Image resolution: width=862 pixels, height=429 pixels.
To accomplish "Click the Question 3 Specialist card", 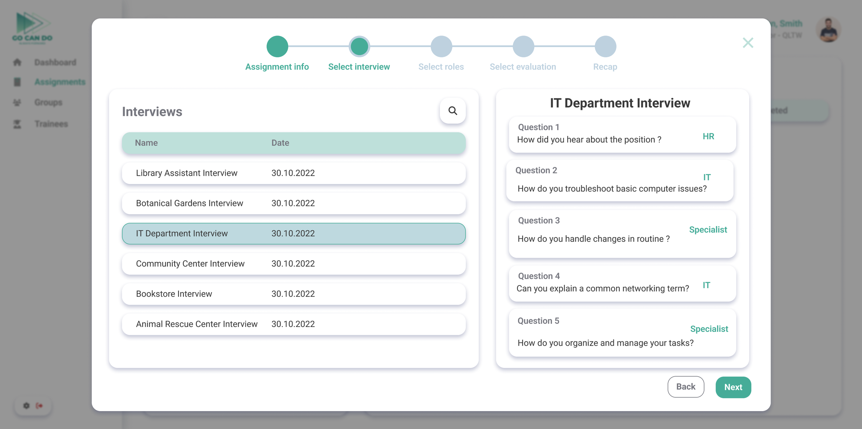I will (622, 234).
